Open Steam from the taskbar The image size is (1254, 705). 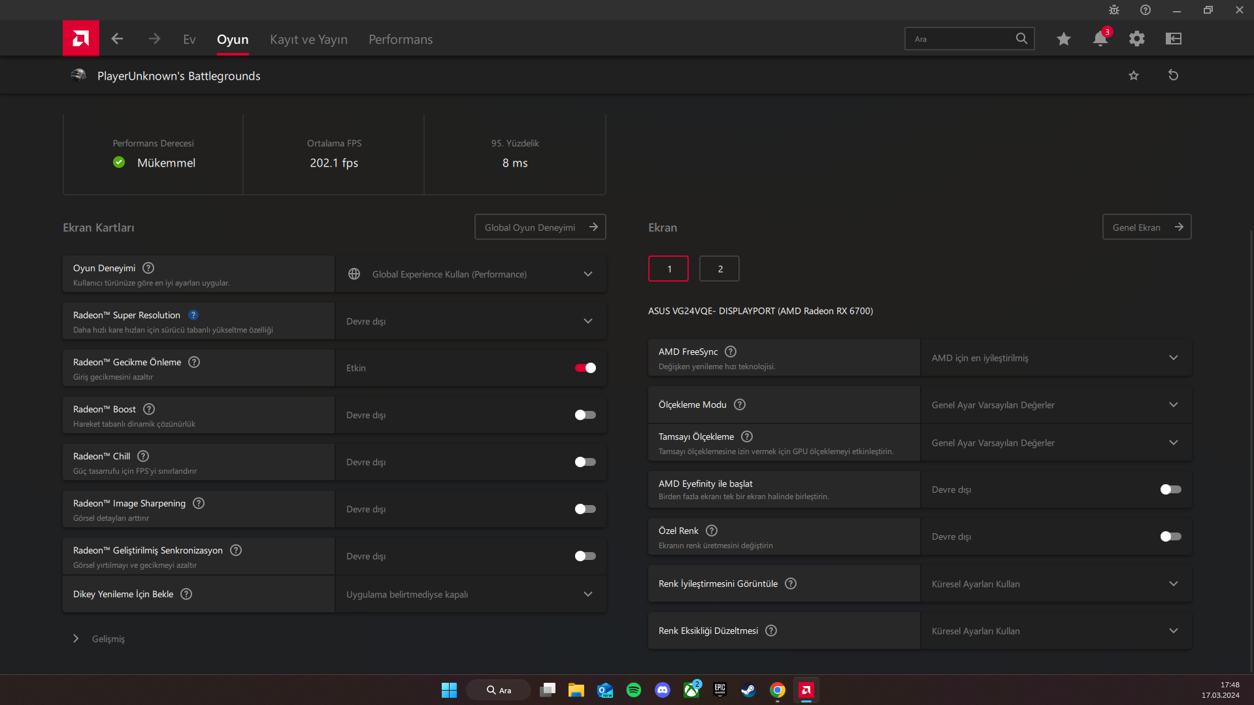pyautogui.click(x=748, y=690)
